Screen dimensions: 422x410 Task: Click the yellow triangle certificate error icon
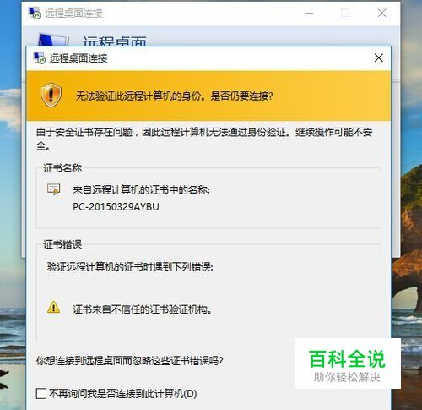pyautogui.click(x=53, y=307)
